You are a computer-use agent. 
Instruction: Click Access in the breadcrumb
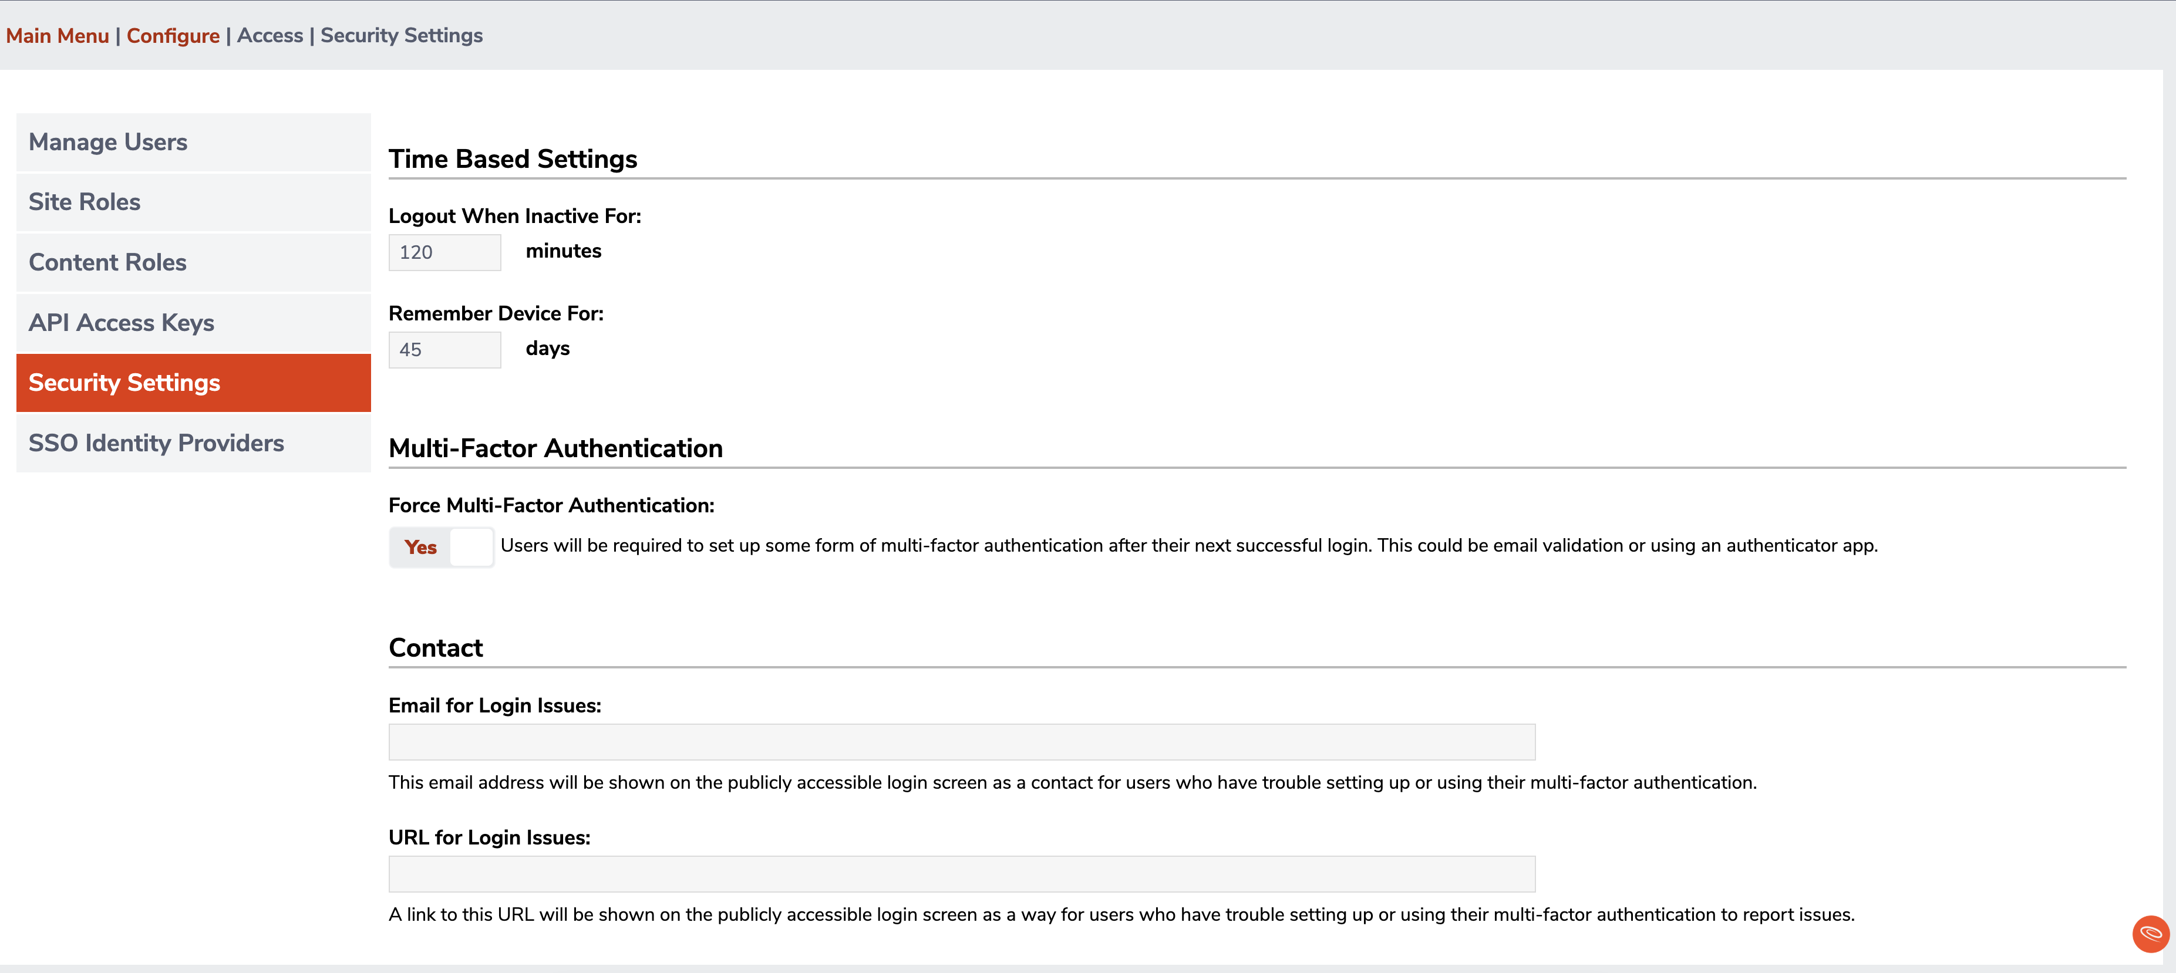[x=270, y=35]
